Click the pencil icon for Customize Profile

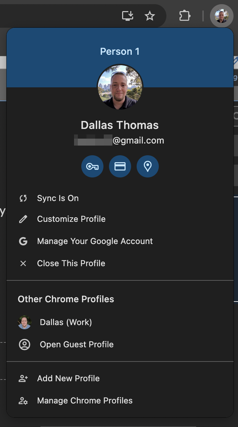coord(23,219)
